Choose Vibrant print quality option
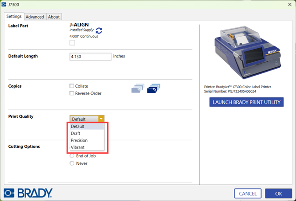Viewport: 296px width, 201px height. pyautogui.click(x=77, y=147)
